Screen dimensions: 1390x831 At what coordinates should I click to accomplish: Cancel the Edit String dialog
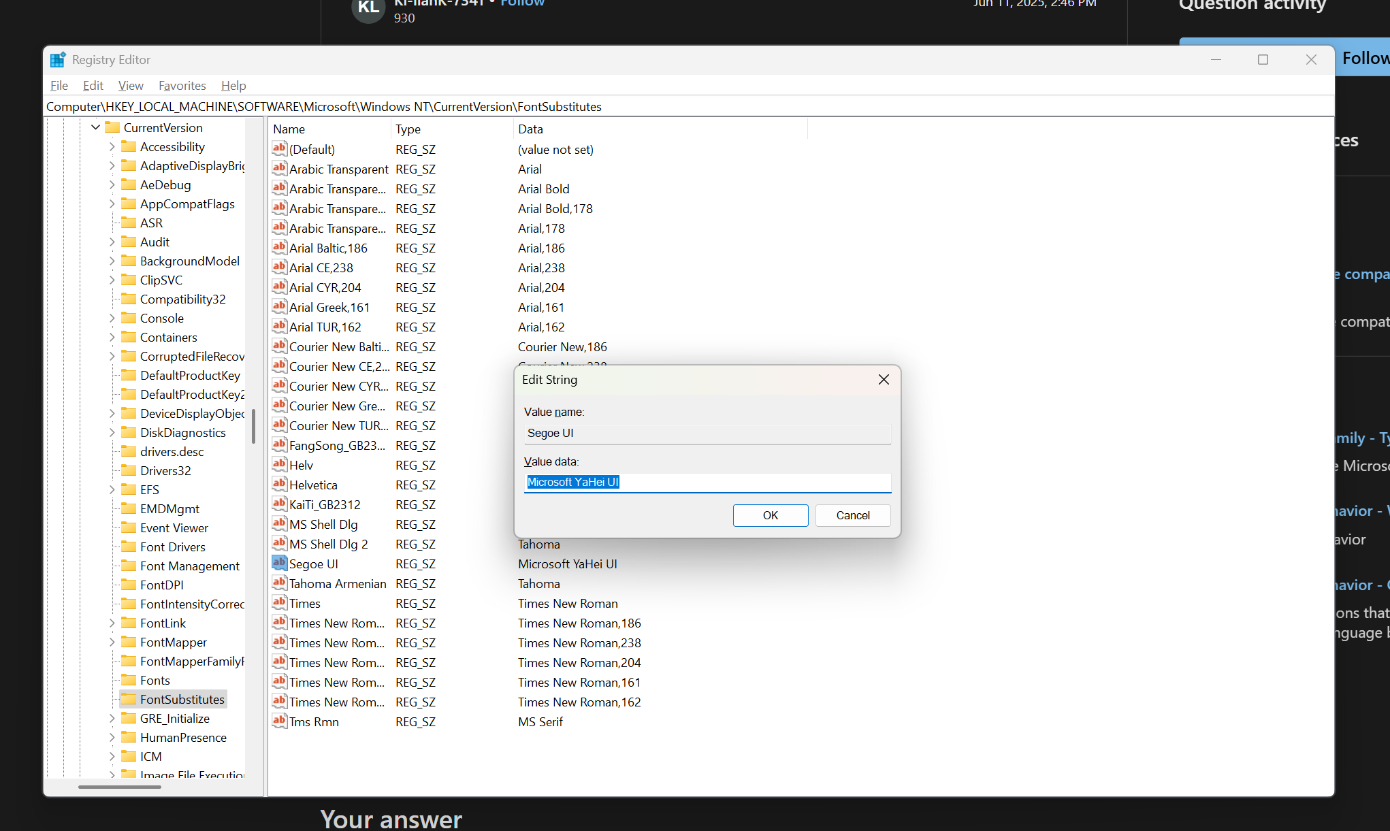pyautogui.click(x=853, y=515)
